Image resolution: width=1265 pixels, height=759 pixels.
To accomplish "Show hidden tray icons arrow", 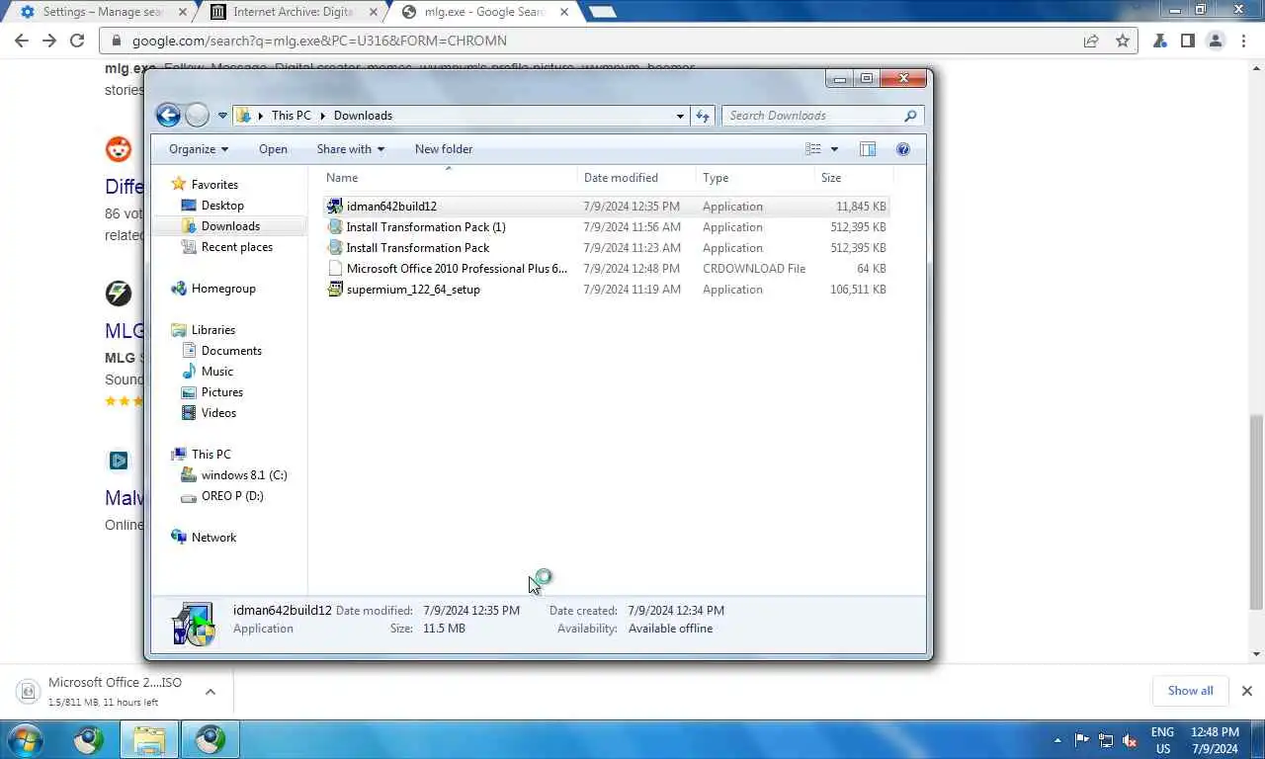I will click(1057, 740).
